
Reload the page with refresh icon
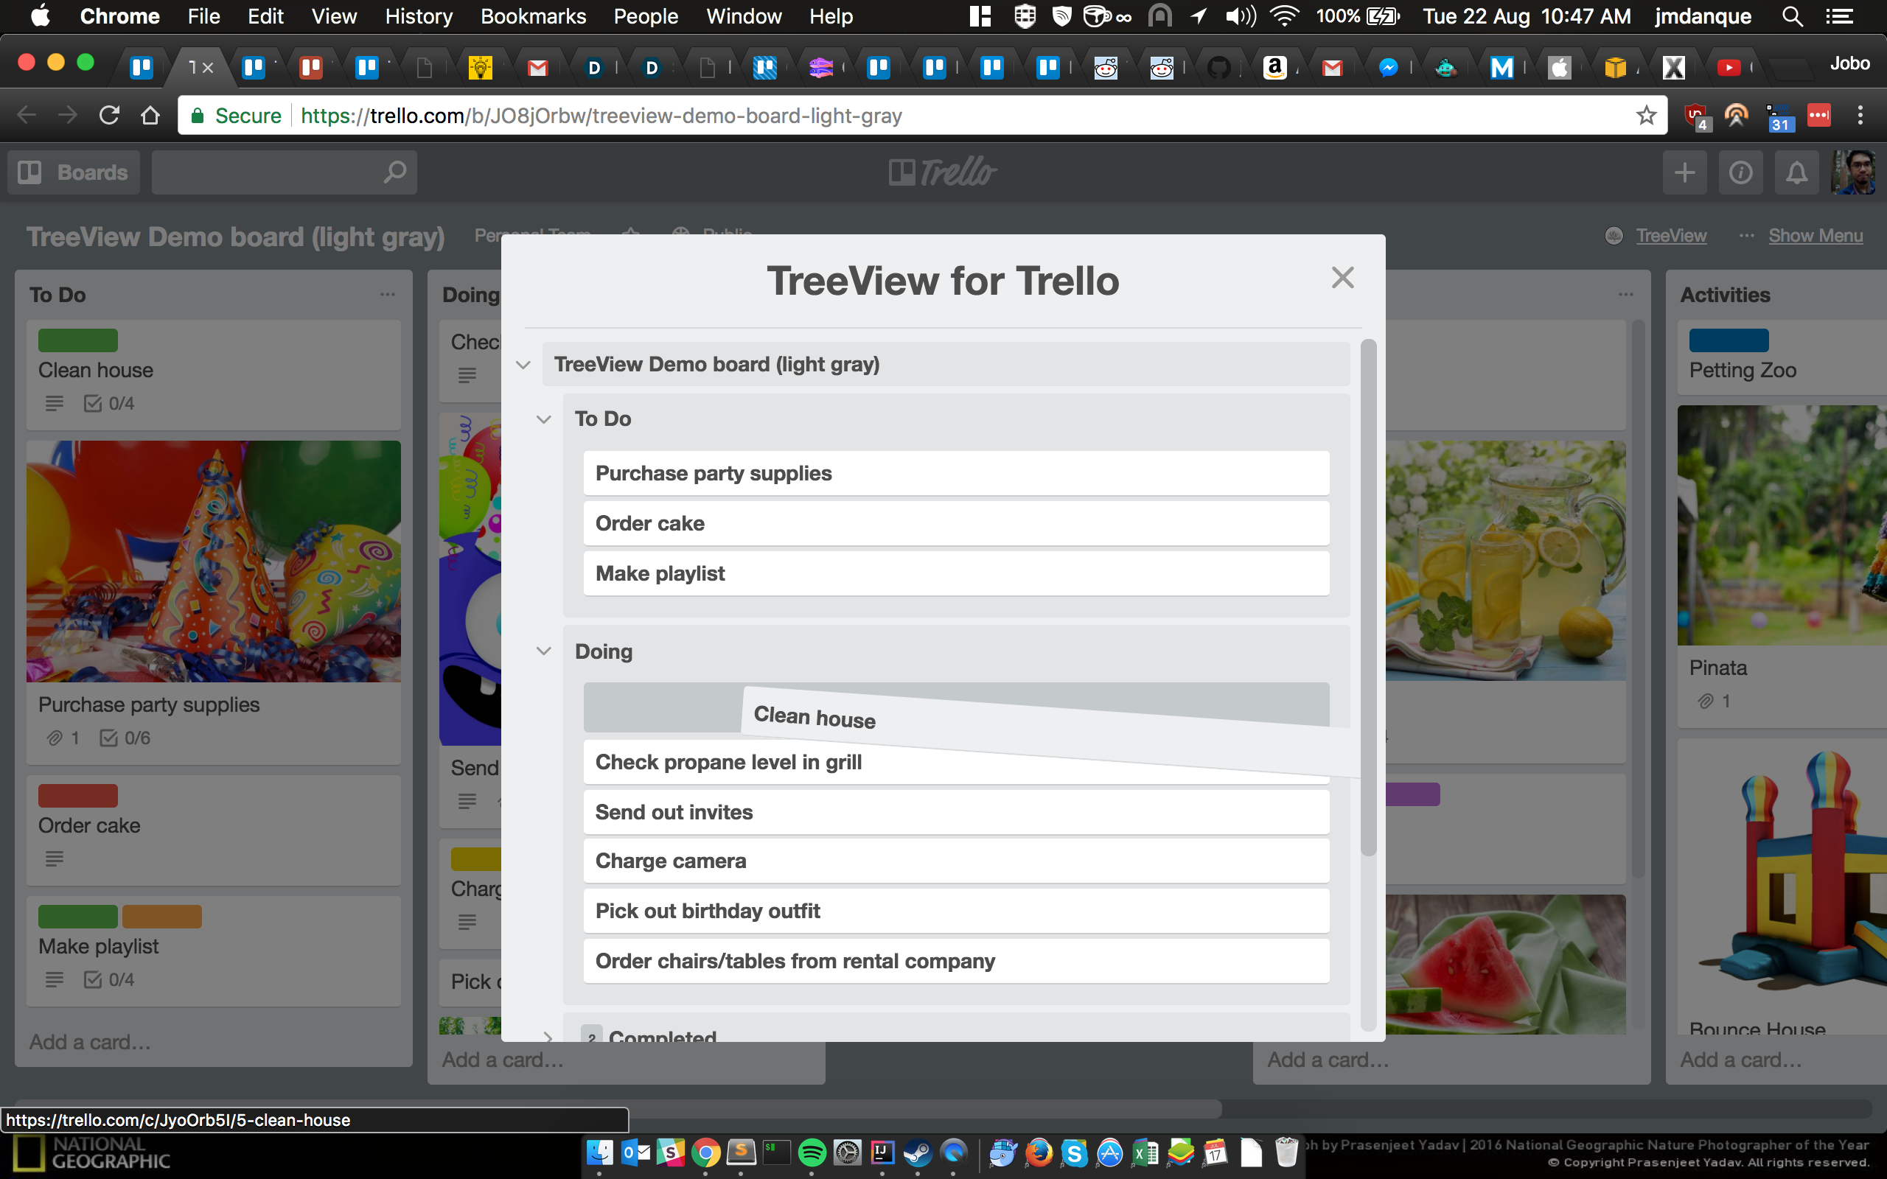tap(109, 116)
